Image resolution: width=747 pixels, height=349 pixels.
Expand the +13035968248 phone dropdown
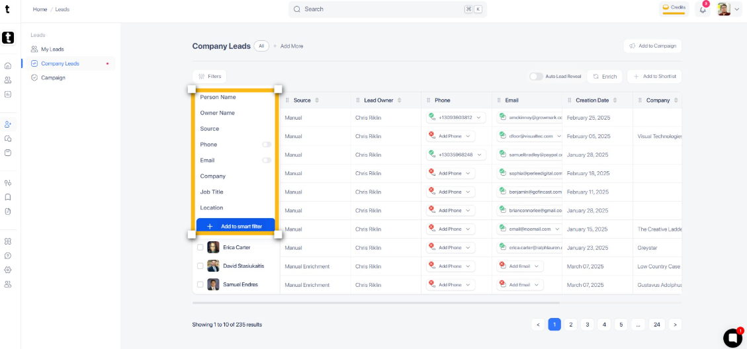[x=478, y=155]
